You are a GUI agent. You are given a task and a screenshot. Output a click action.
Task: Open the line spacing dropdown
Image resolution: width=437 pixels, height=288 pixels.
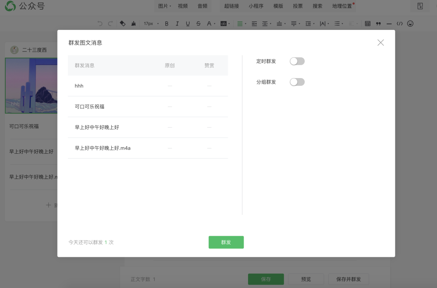[x=310, y=24]
